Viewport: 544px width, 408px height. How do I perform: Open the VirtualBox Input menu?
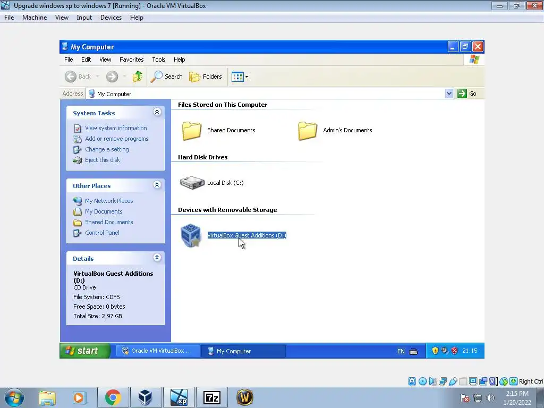[x=84, y=18]
